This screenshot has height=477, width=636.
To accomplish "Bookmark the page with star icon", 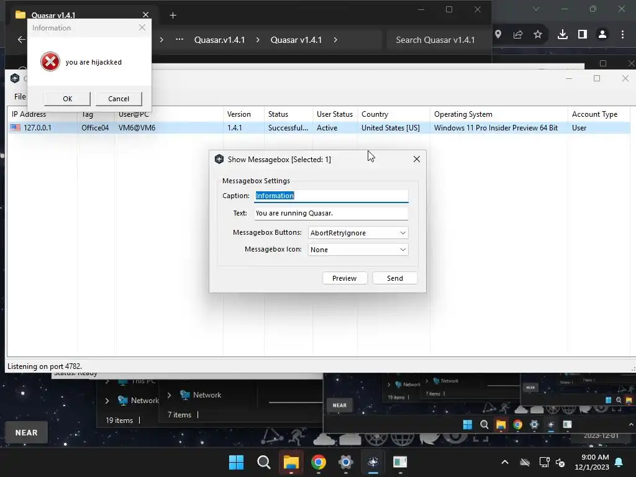I will click(x=538, y=35).
